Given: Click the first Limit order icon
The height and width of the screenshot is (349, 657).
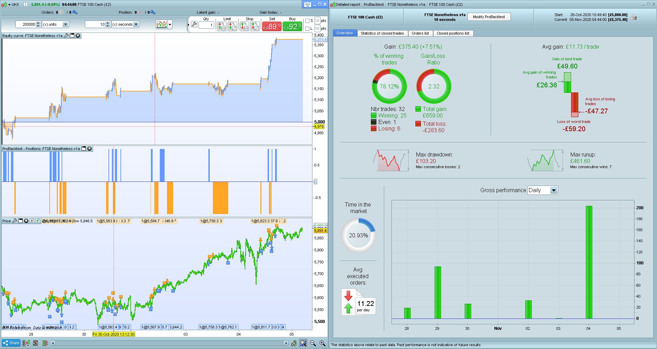Looking at the screenshot, I should pyautogui.click(x=221, y=26).
